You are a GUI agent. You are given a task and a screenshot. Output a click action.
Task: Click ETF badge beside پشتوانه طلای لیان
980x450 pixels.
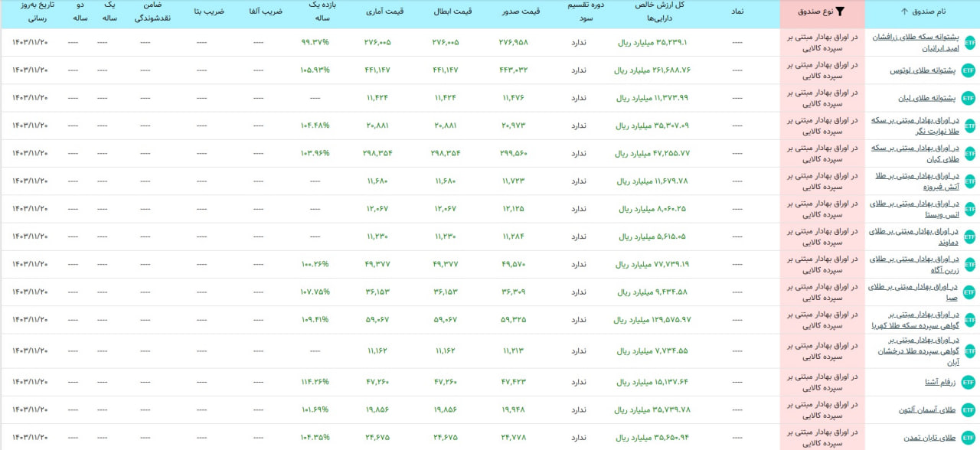coord(969,98)
